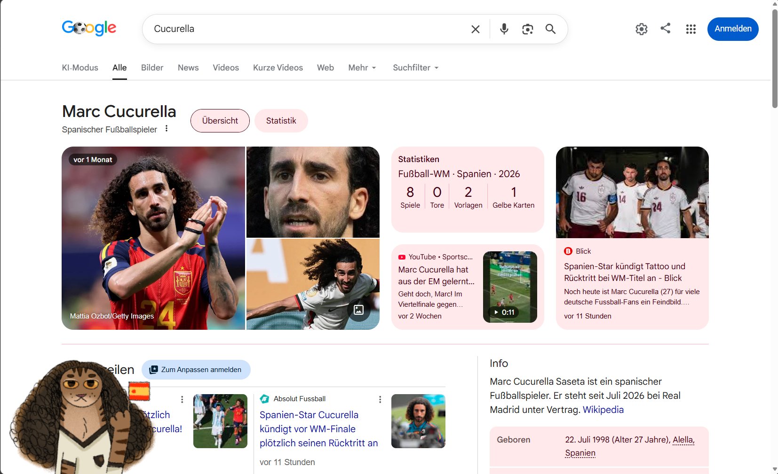778x474 pixels.
Task: Open quick settings gear icon
Action: pos(641,29)
